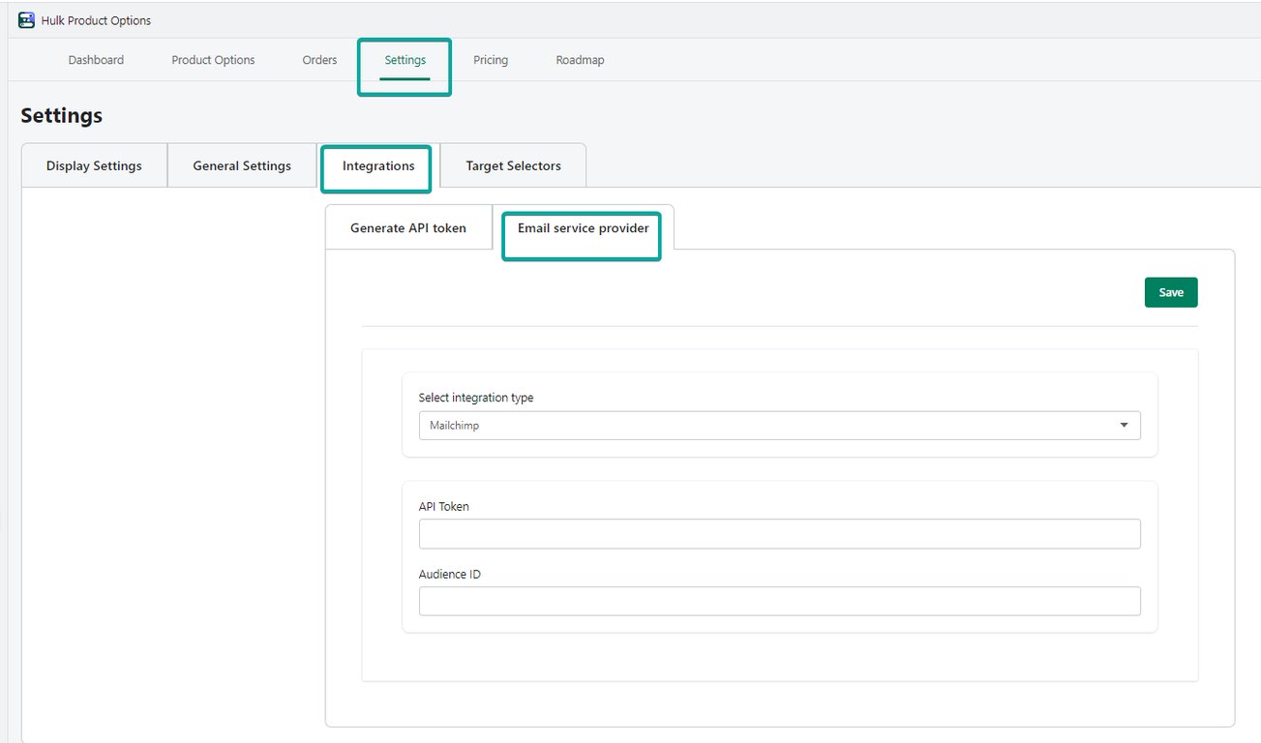Go to the Product Options tab
Screen dimensions: 1261x743
(213, 60)
